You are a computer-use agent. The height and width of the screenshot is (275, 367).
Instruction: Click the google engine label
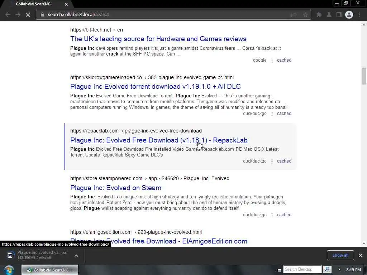click(259, 60)
